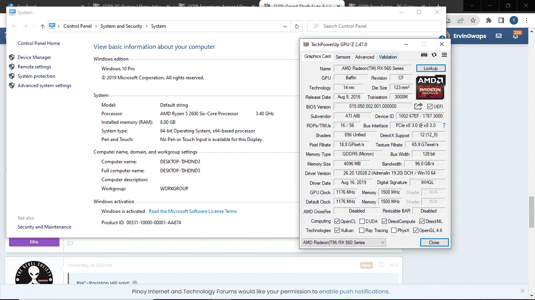The height and width of the screenshot is (300, 535).
Task: Refresh the Control Panel address bar
Action: click(x=297, y=26)
